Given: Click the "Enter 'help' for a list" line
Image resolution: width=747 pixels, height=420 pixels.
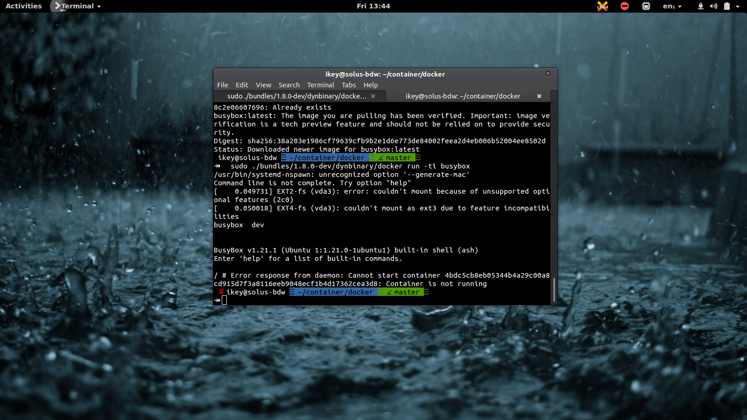Looking at the screenshot, I should tap(308, 259).
